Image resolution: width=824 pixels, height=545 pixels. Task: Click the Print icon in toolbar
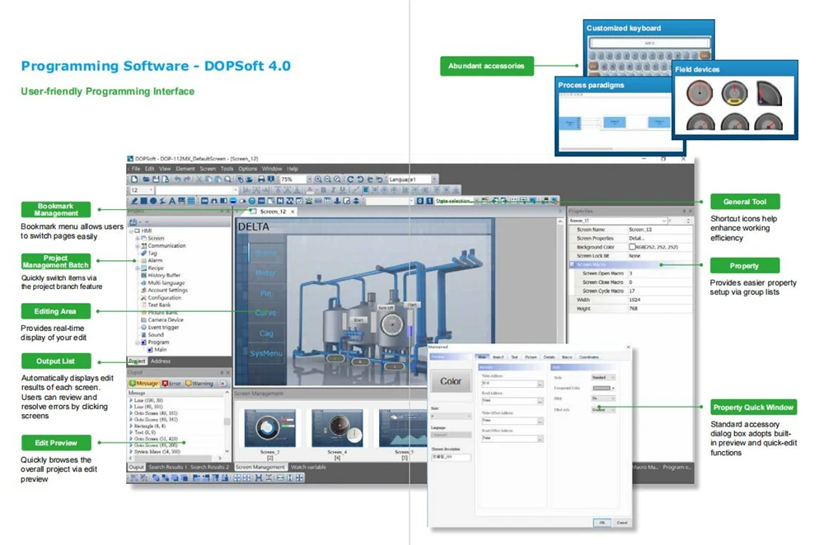click(261, 179)
